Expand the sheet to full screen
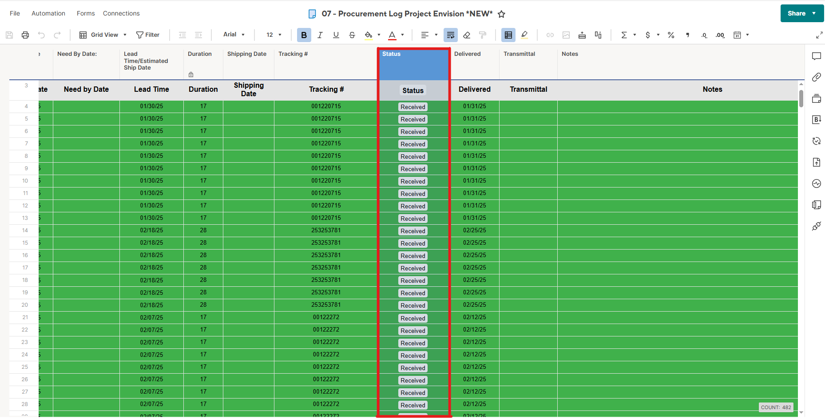Viewport: 825px width, 418px height. [819, 35]
